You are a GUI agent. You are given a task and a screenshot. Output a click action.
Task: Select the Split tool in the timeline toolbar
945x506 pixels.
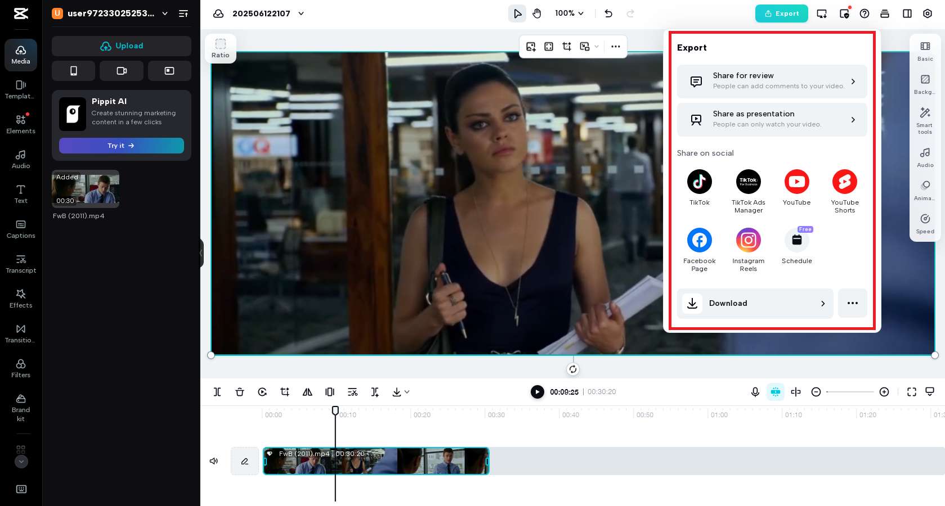pos(217,392)
